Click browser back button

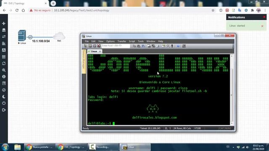point(4,10)
